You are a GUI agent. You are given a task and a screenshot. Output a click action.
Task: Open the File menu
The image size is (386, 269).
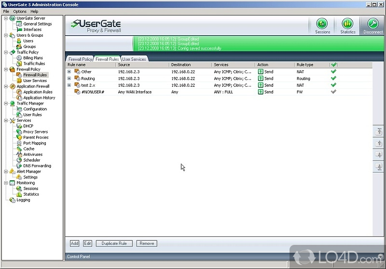6,11
